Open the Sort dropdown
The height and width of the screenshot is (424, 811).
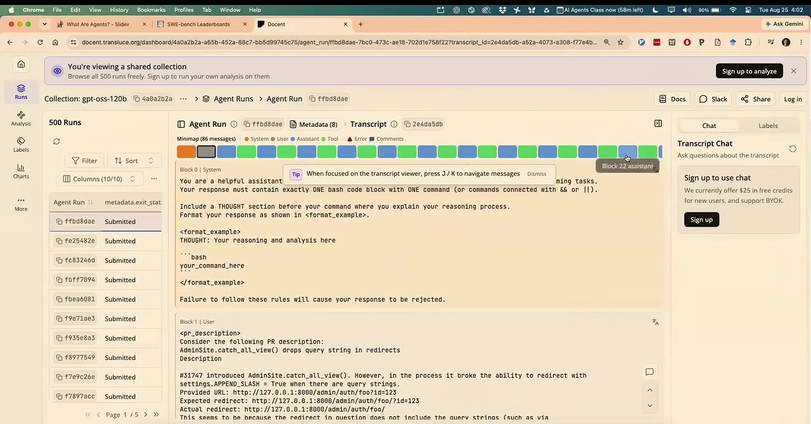(x=134, y=161)
